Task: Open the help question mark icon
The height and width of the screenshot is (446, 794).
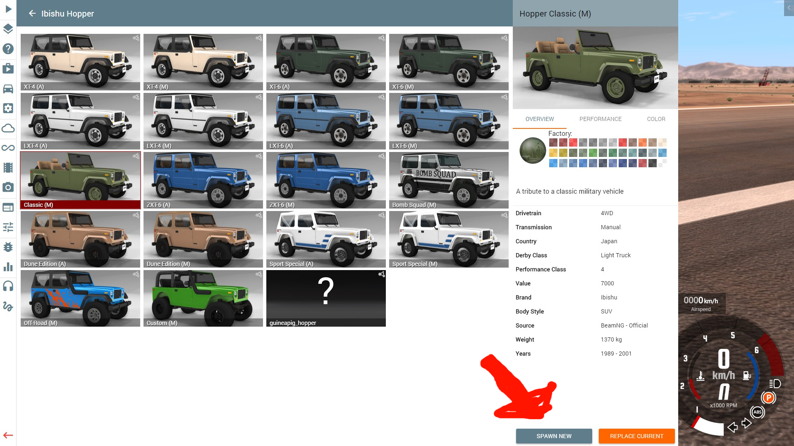Action: click(x=8, y=49)
